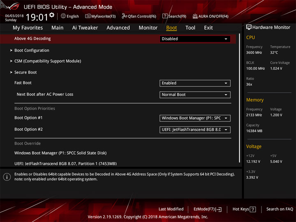
Task: Click memory frequency value 2133 MHz
Action: pyautogui.click(x=254, y=115)
